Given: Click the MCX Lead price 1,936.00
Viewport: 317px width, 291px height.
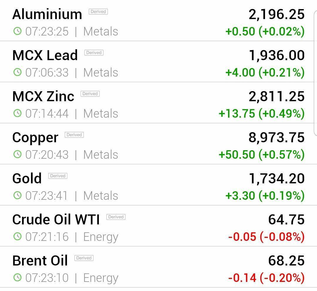Looking at the screenshot, I should 276,55.
